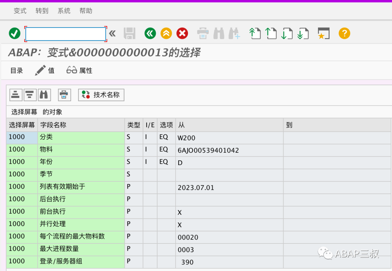Click the 属性 glasses button
Screen dimensions: 392x271
pyautogui.click(x=79, y=70)
